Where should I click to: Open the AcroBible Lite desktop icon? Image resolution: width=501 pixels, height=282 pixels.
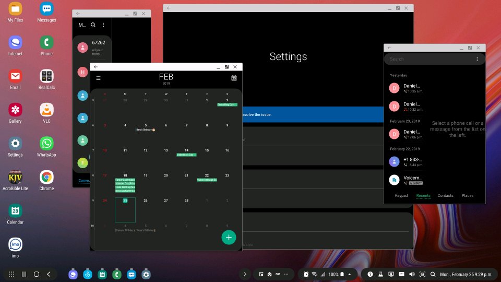[15, 178]
